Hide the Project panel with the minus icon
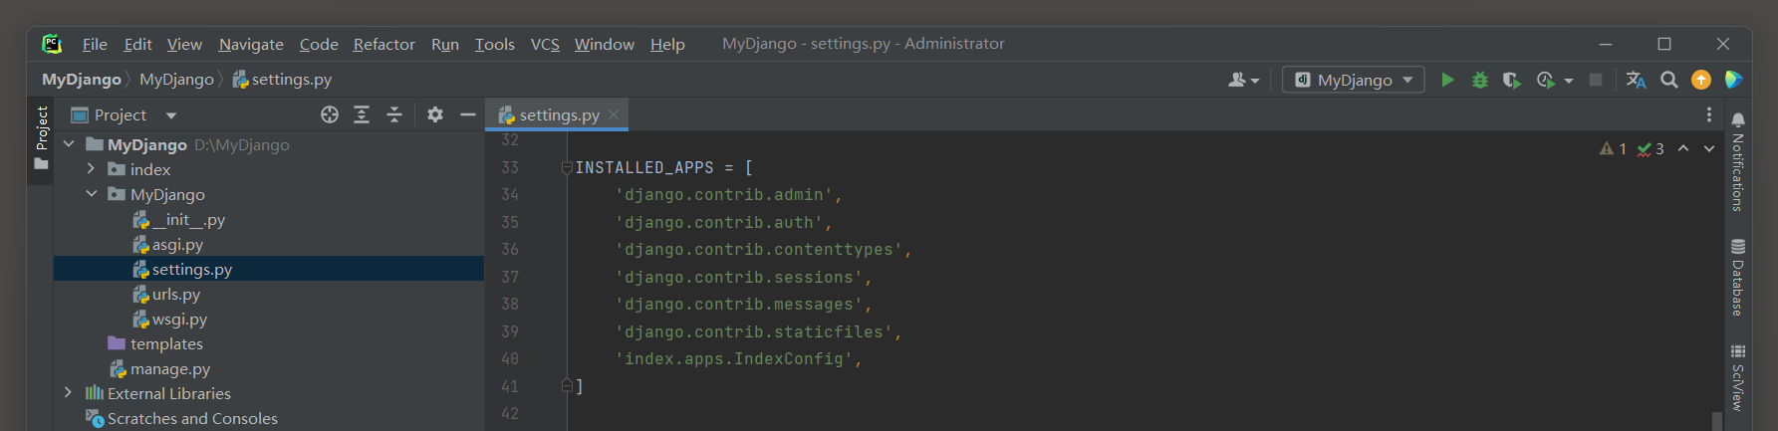This screenshot has width=1778, height=431. click(468, 114)
